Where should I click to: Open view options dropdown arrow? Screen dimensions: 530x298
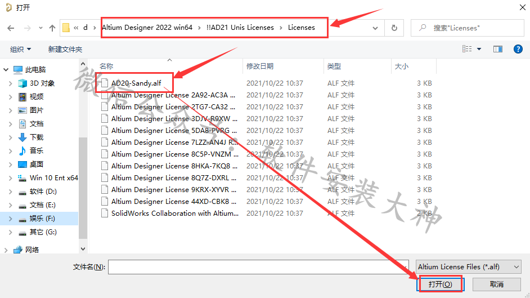(x=479, y=49)
